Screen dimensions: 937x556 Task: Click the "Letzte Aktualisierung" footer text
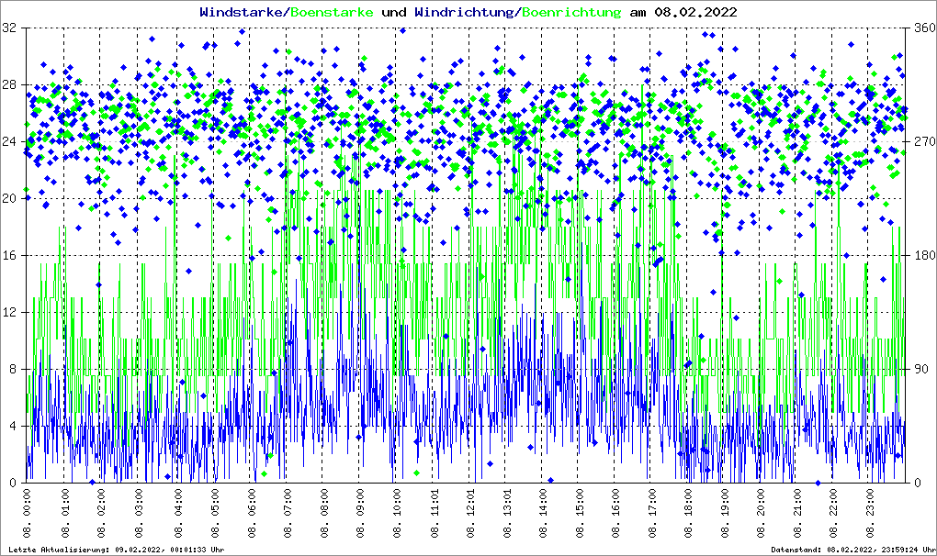[113, 550]
